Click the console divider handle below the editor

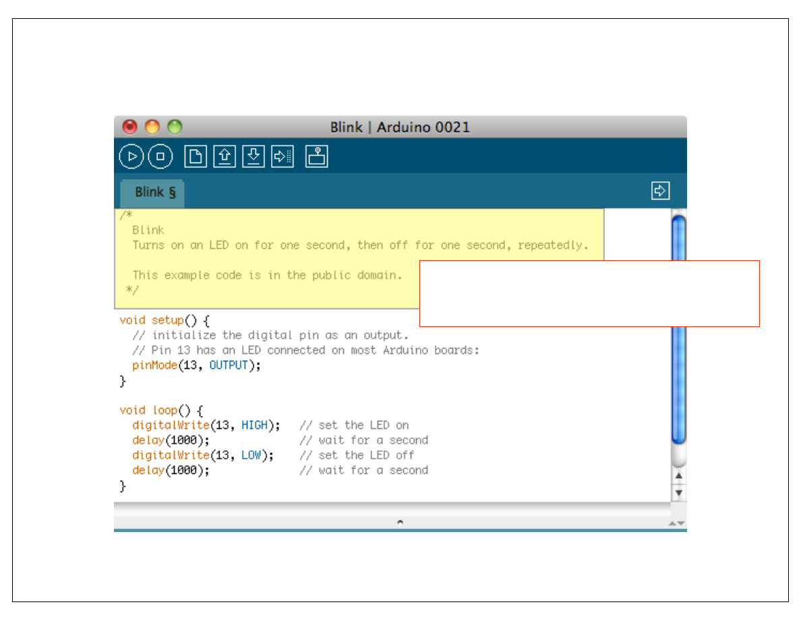(x=400, y=521)
